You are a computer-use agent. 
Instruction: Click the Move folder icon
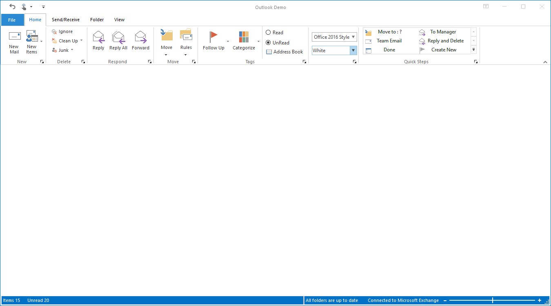(x=167, y=35)
